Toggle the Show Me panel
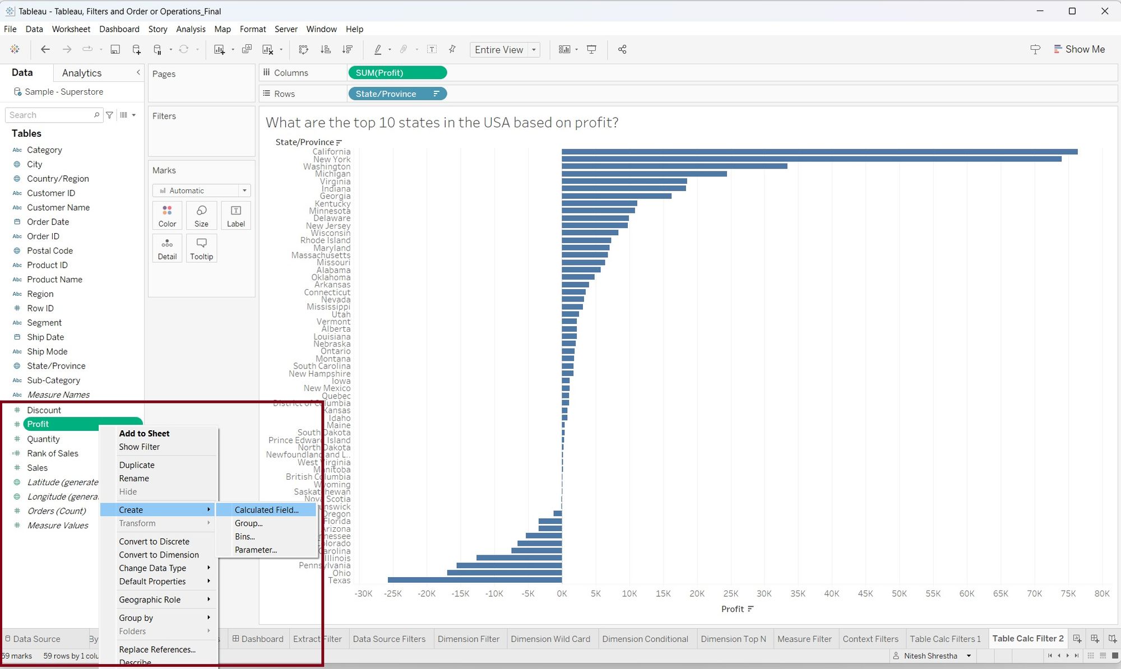The image size is (1121, 669). point(1079,49)
